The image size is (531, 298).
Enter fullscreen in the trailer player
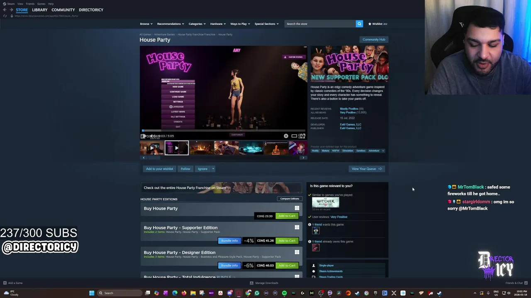[302, 136]
